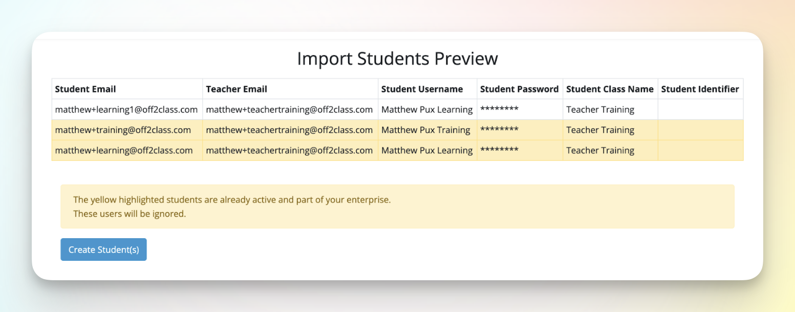Image resolution: width=795 pixels, height=312 pixels.
Task: Select the matthew+learning1@off2class.com email cell
Action: tap(126, 110)
